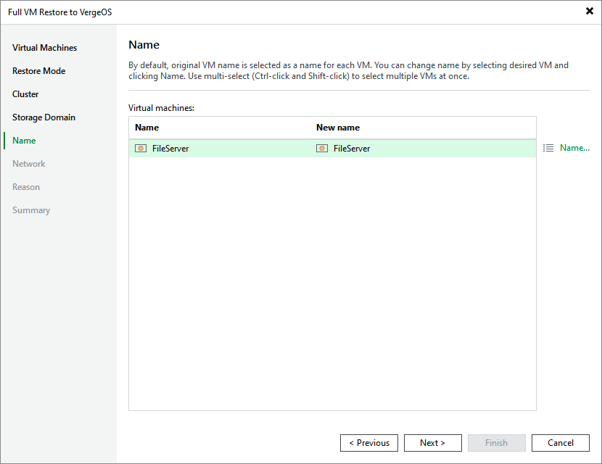Select the Name step in the sidebar
This screenshot has width=602, height=464.
(x=24, y=141)
